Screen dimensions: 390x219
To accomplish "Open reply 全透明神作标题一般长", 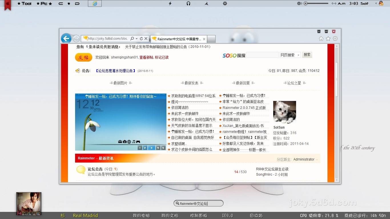I will click(x=244, y=150).
